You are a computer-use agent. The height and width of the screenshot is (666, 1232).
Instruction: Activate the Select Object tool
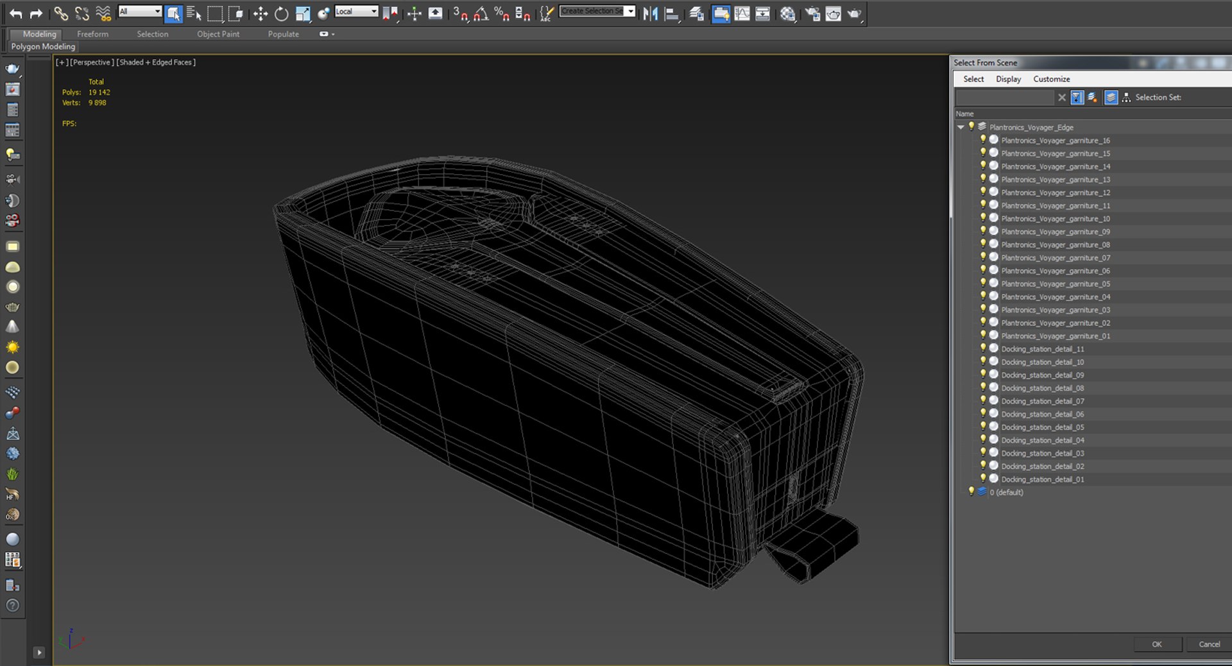click(x=173, y=13)
